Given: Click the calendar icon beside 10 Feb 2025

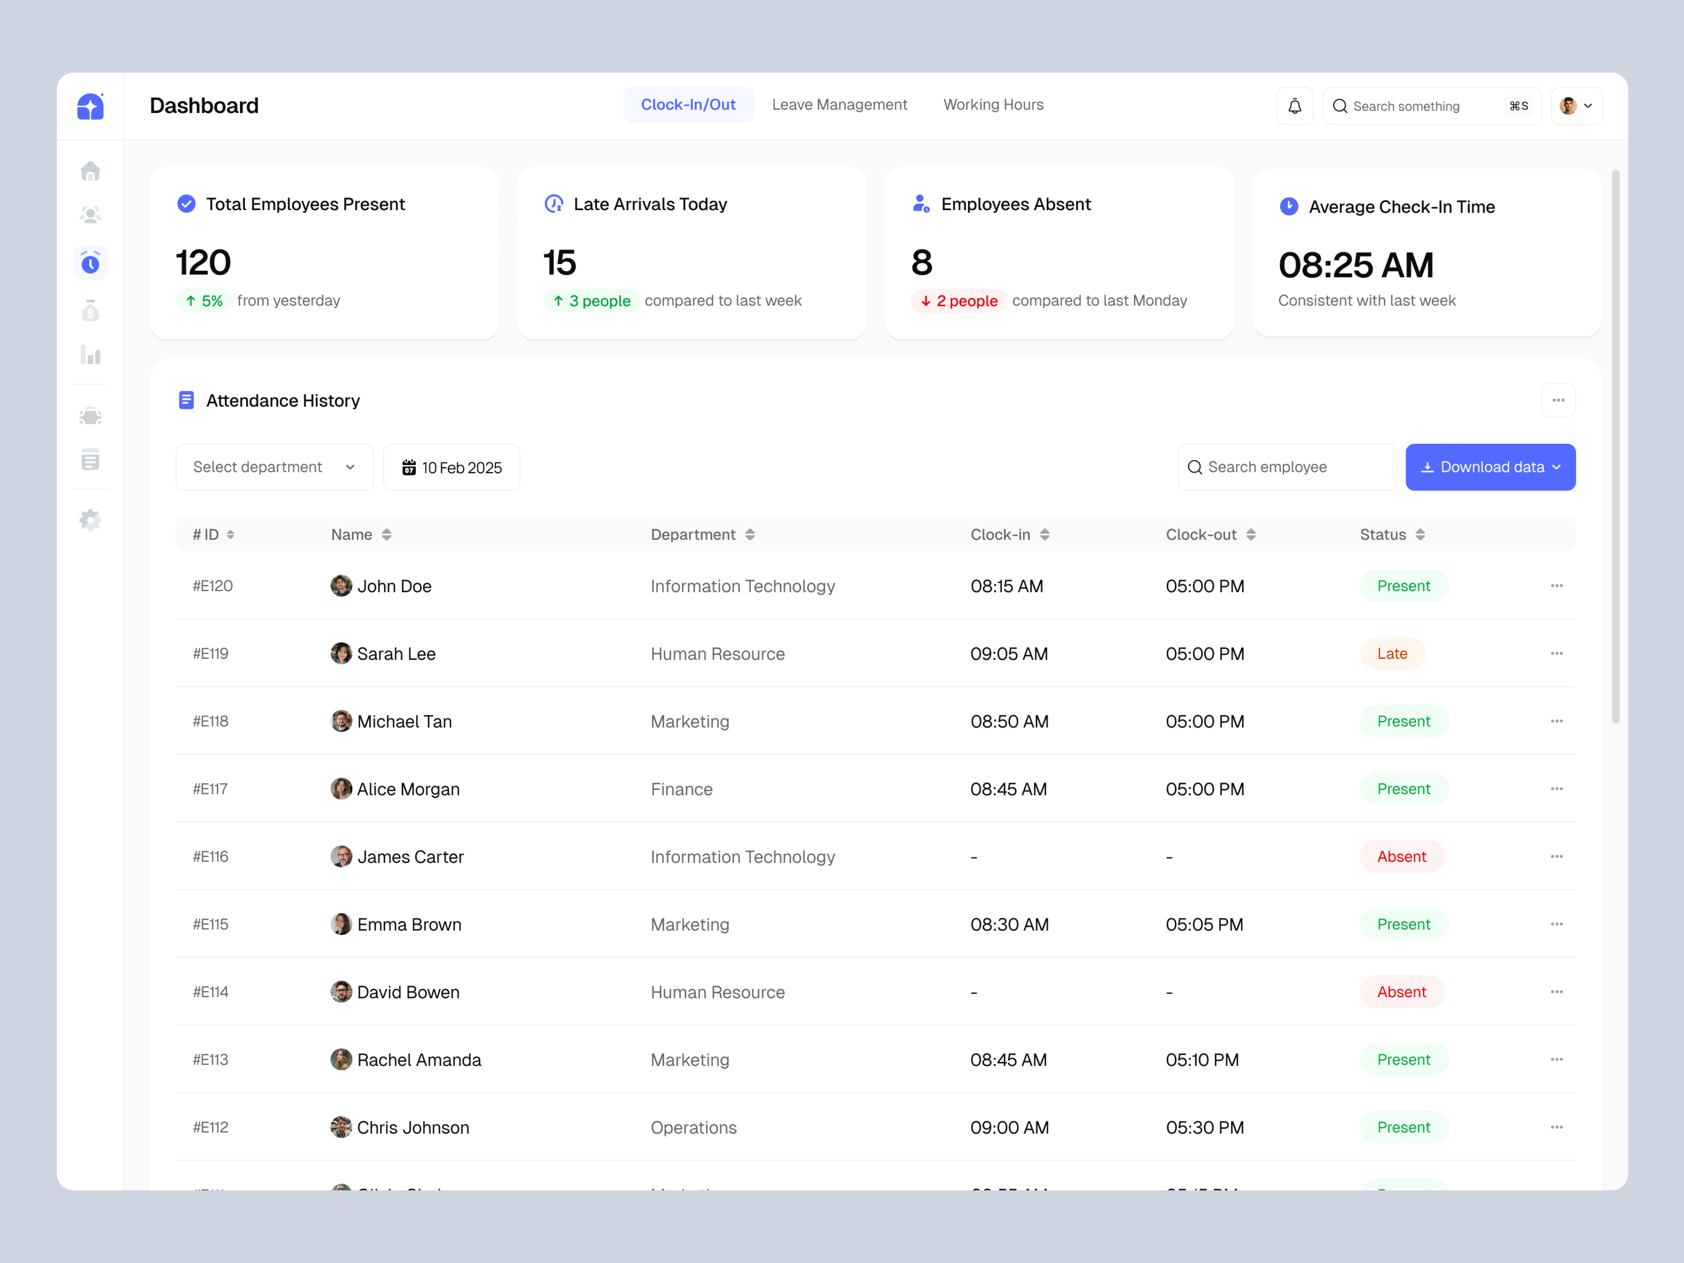Looking at the screenshot, I should point(409,467).
